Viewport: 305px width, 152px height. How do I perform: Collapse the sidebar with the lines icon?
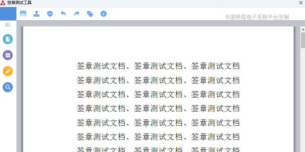tap(8, 25)
